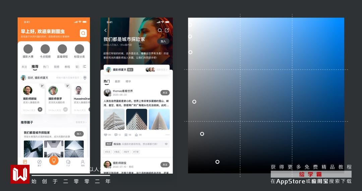Tap the thumbs-up icon on thomas post
The image size is (362, 191).
[136, 135]
